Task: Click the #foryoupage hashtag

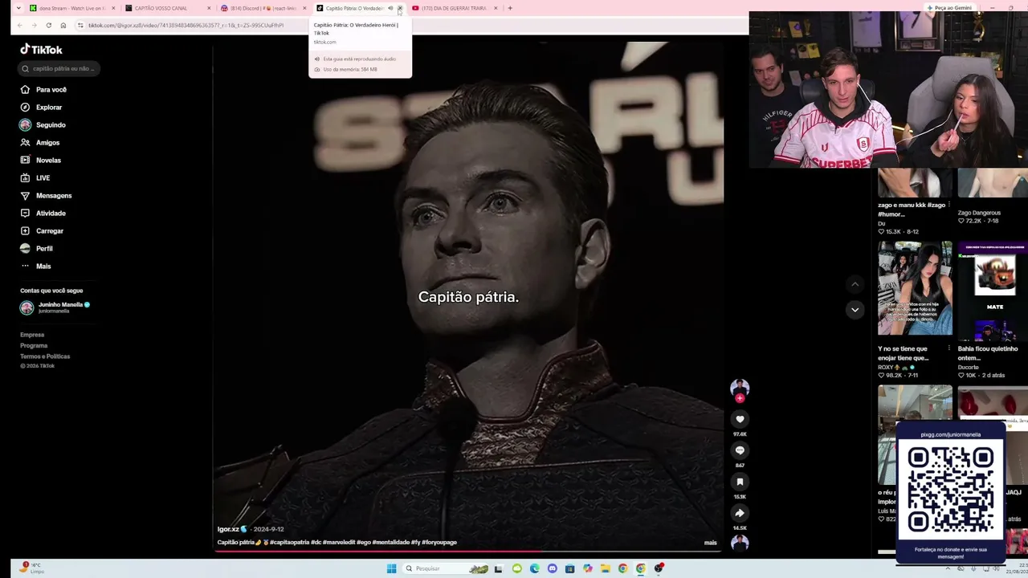Action: click(439, 543)
